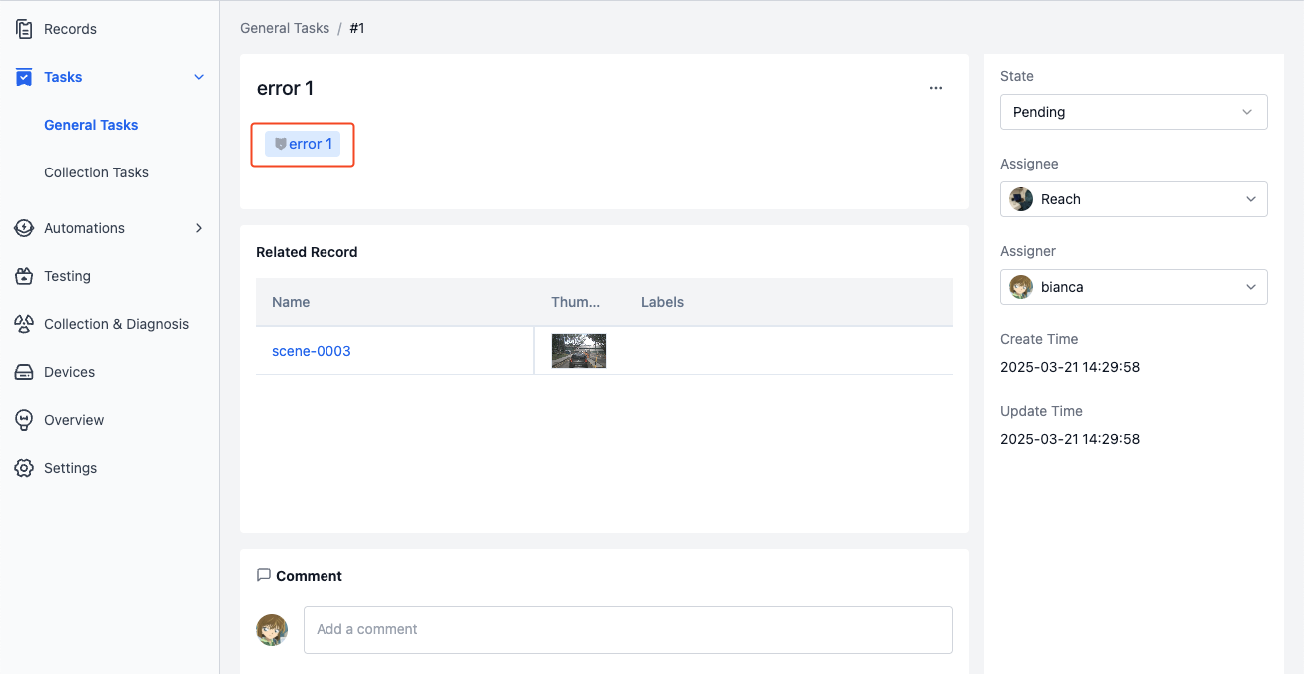The height and width of the screenshot is (674, 1304).
Task: Open the State dropdown showing Pending
Action: (1134, 112)
